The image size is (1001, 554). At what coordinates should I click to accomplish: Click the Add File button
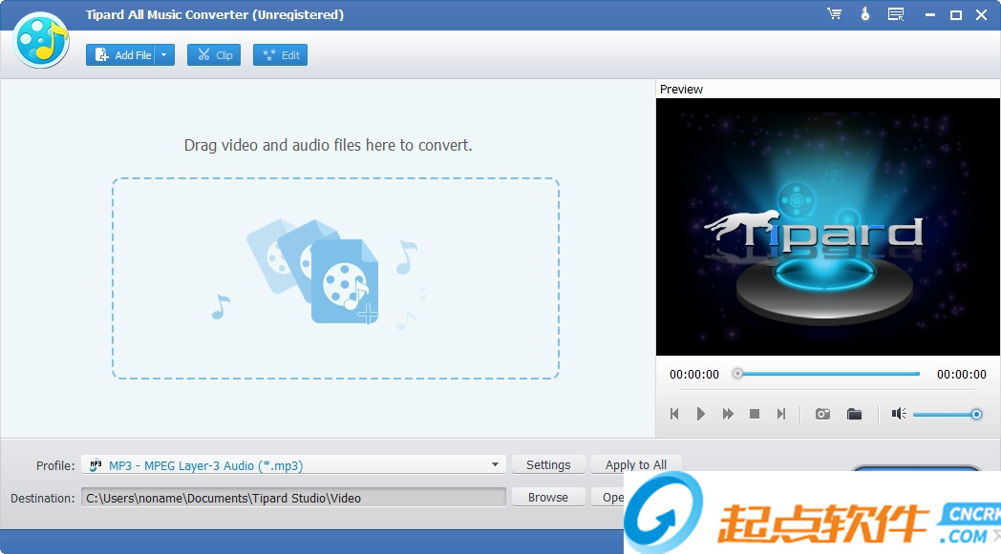coord(120,54)
